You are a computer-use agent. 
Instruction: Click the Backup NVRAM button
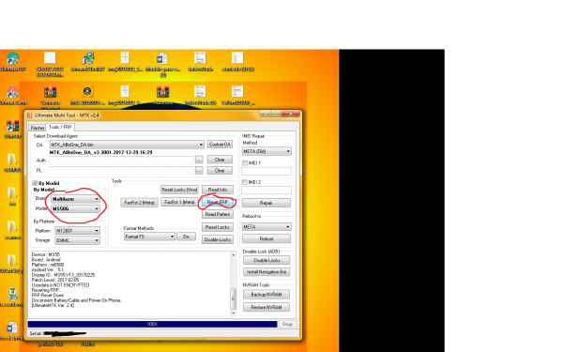click(x=266, y=295)
